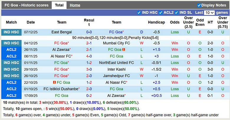Click Al Nassr FC in 06/11 row
The height and width of the screenshot is (120, 230).
[x=61, y=56]
